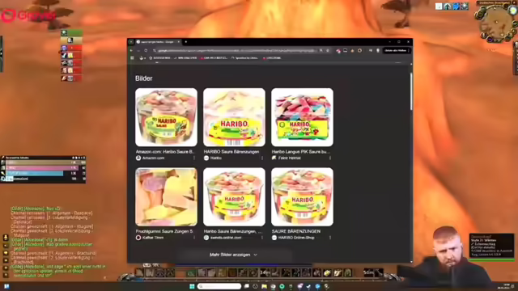The height and width of the screenshot is (291, 518).
Task: Click the HARIBO Online-Shop source link
Action: [296, 238]
